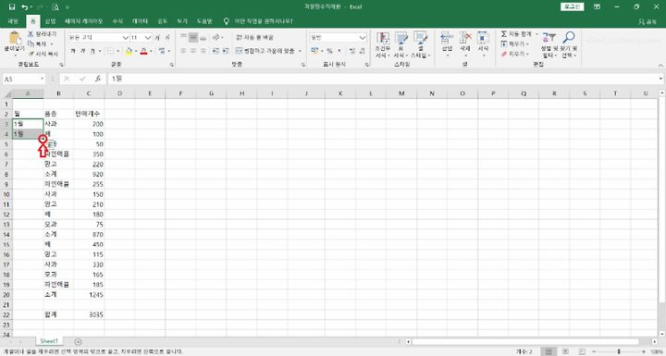This screenshot has width=666, height=356.
Task: Apply red font color
Action: pos(144,51)
